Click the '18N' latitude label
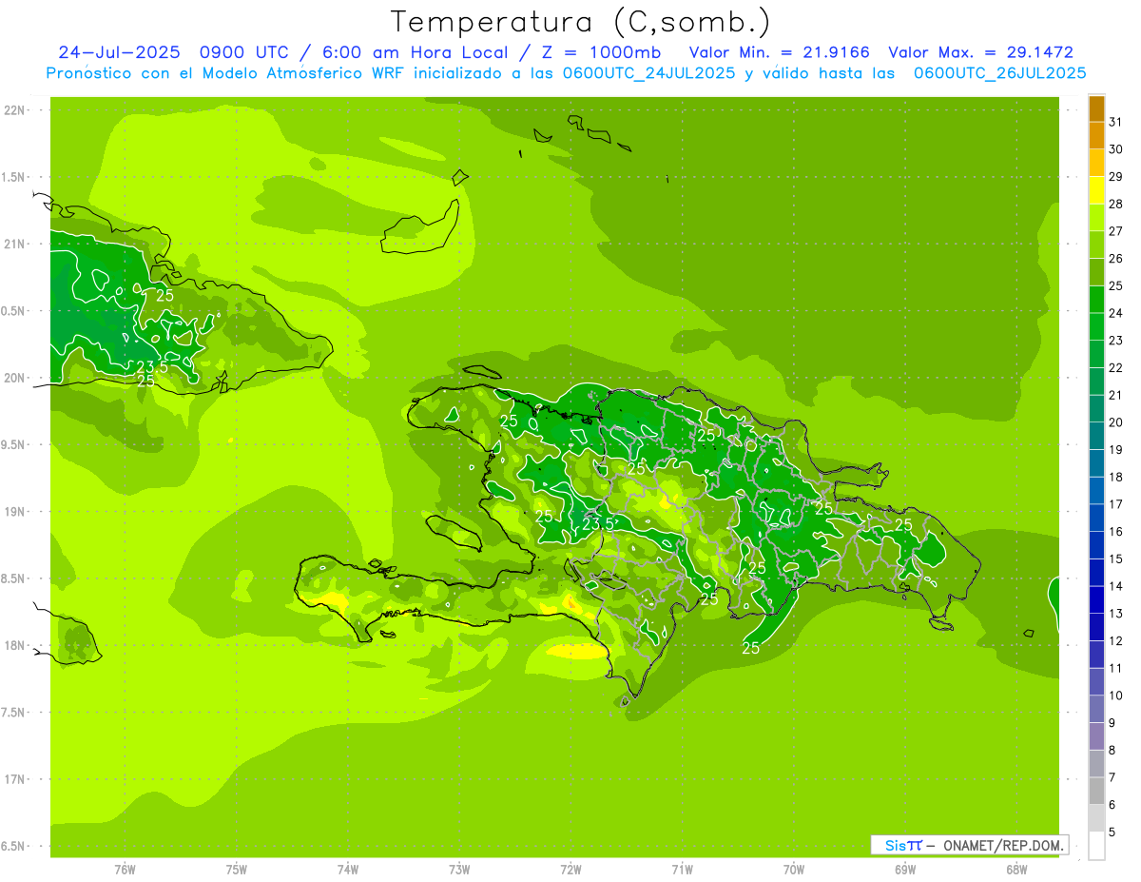This screenshot has height=882, width=1141. [14, 646]
